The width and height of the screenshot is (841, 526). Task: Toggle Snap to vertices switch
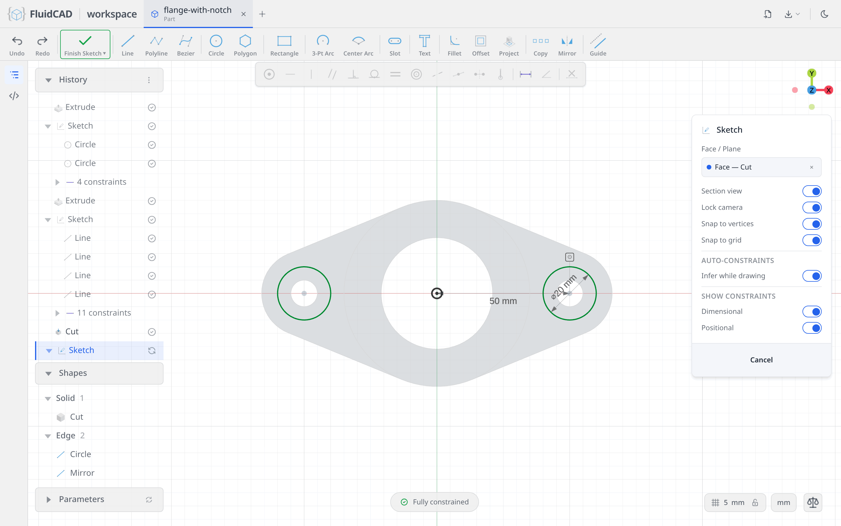812,224
